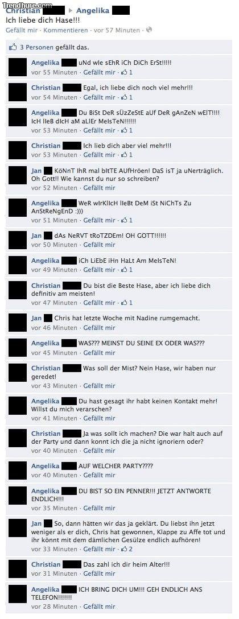Click 'Gefällt mir' under the main post
Screen dimensions: 239x619
click(x=23, y=30)
